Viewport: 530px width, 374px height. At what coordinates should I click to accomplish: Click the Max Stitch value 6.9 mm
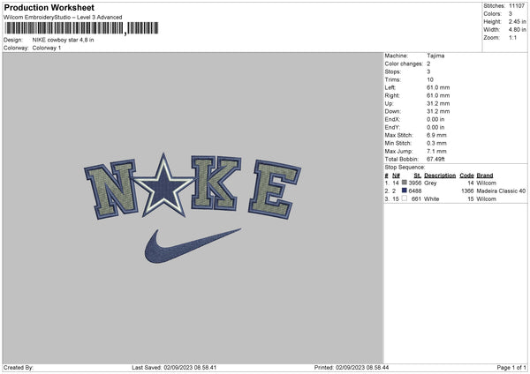[436, 135]
